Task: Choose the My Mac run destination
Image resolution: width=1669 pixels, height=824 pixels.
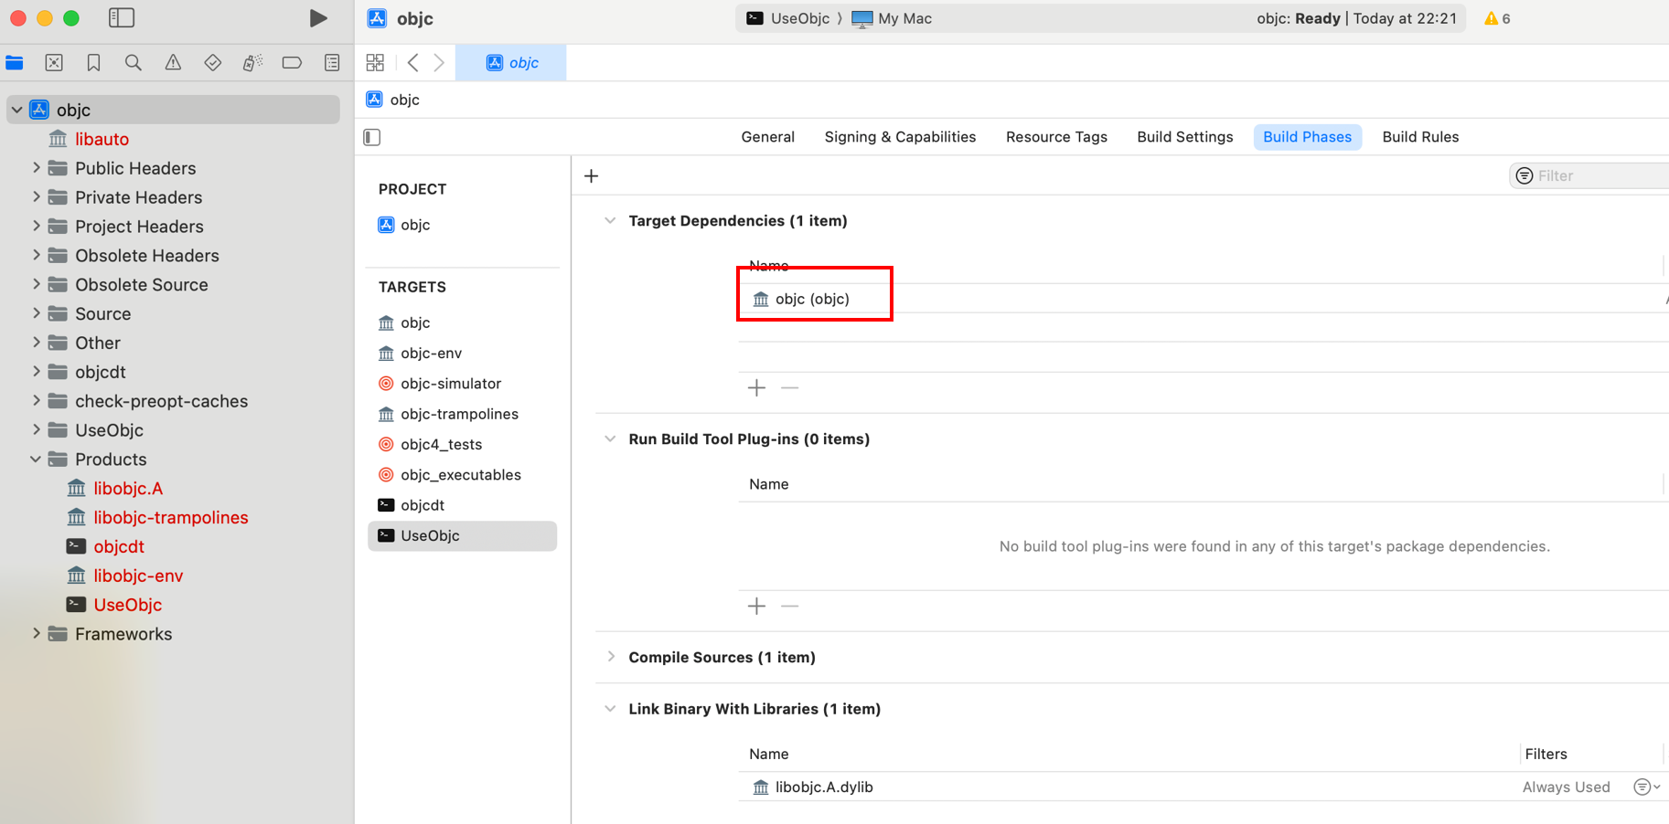Action: point(892,18)
